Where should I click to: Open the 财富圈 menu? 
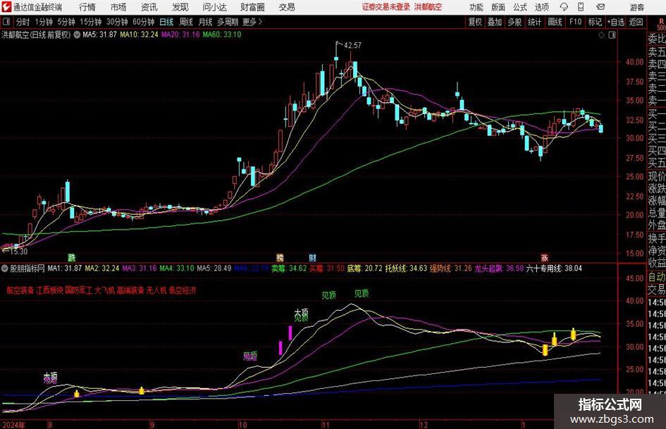(x=252, y=7)
